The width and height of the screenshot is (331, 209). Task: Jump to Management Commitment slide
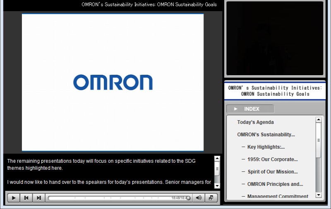coord(278,196)
